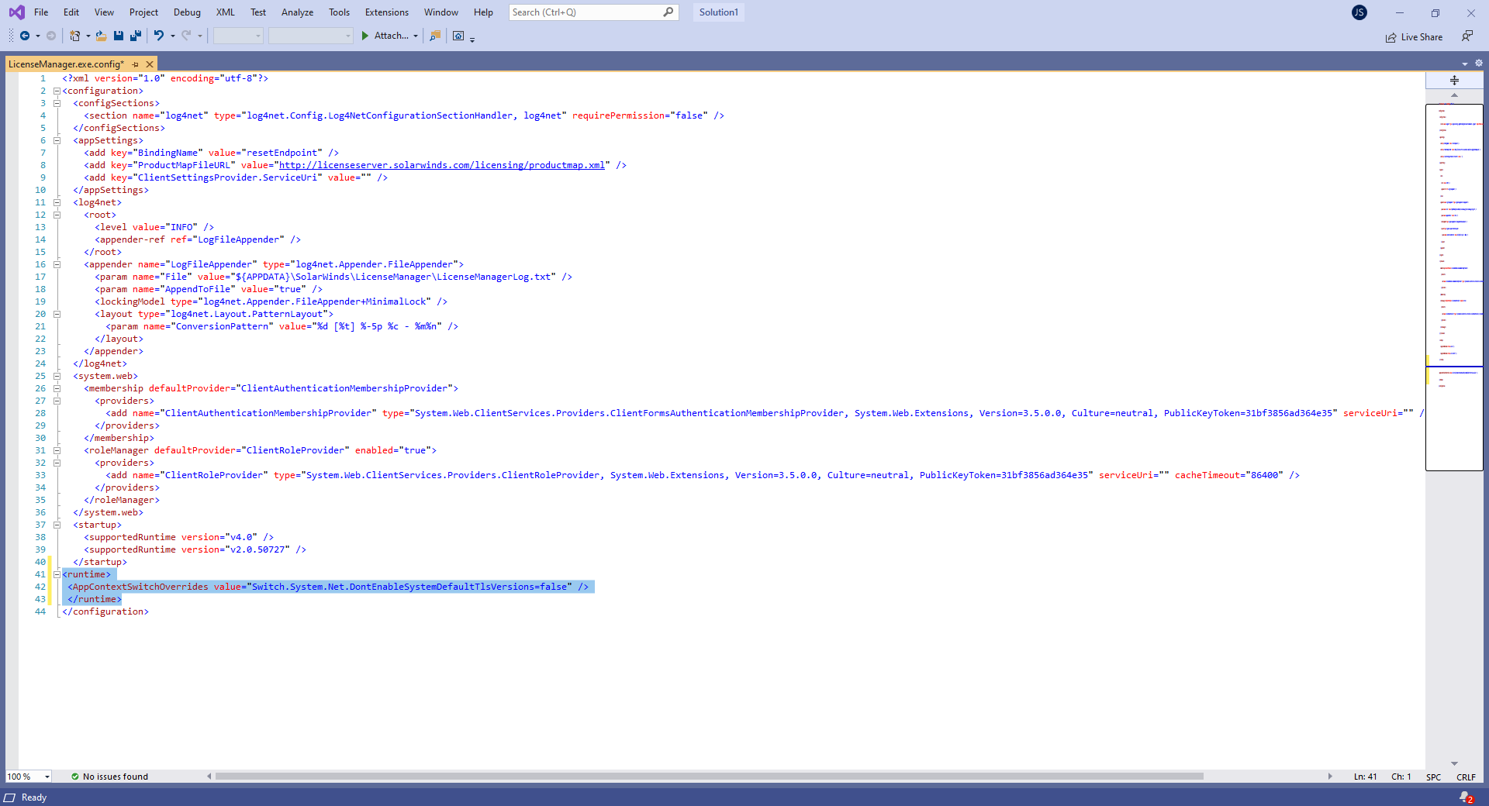Screen dimensions: 1489x806
Task: Select the Save All icon
Action: tap(136, 36)
